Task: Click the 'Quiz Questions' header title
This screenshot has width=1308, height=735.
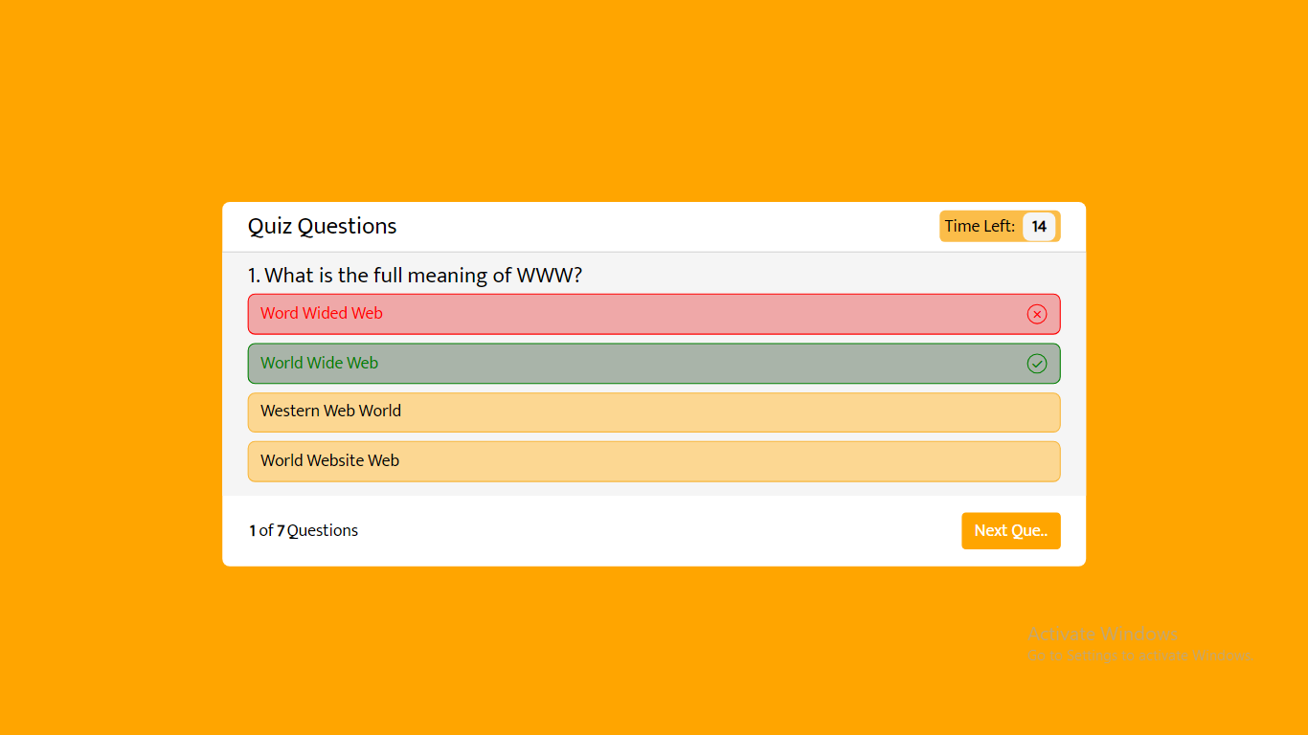Action: 322,226
